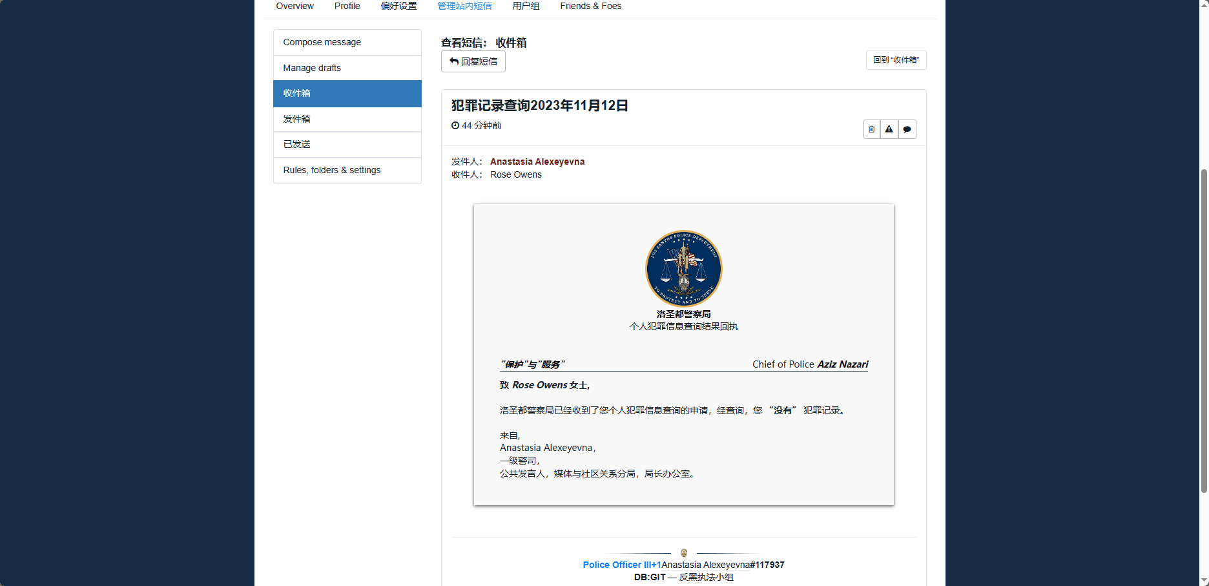Screen dimensions: 1209x586
Task: Click DB:GIT — 反黑执法小组 signature text
Action: (684, 577)
